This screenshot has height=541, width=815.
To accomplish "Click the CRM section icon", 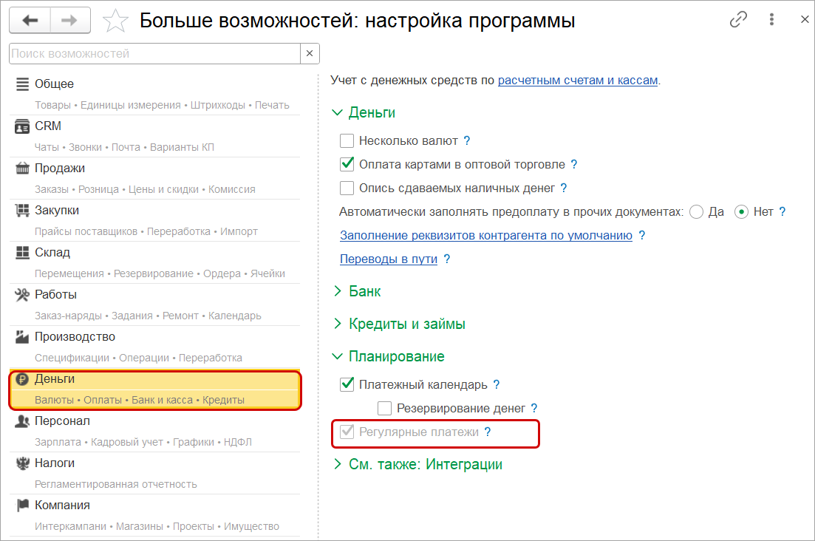I will click(x=22, y=126).
